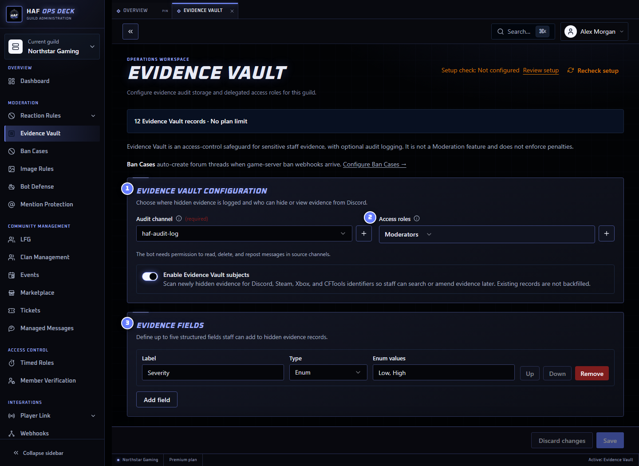Click the Search box in header
This screenshot has height=466, width=639.
(523, 32)
